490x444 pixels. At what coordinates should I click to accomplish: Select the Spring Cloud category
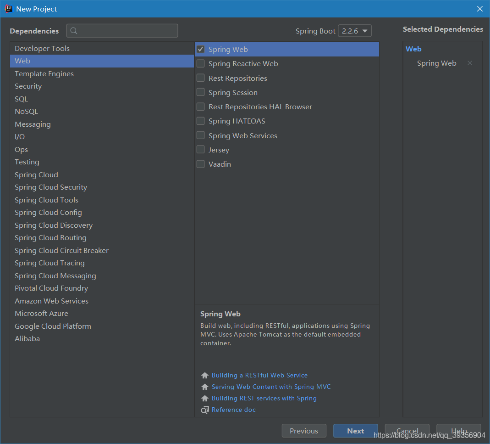102,175
